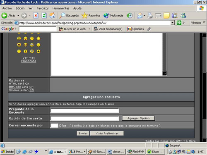This screenshot has width=207, height=155.
Task: Click the Print icon in the toolbar
Action: (x=150, y=15)
